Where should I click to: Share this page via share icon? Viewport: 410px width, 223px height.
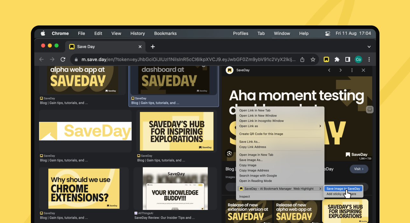[302, 59]
